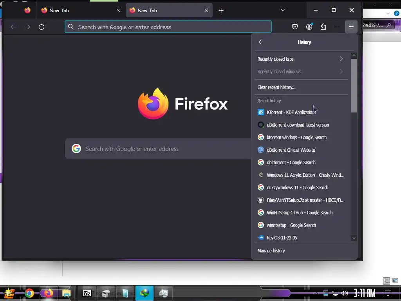Go back from History panel using chevron

[x=260, y=42]
